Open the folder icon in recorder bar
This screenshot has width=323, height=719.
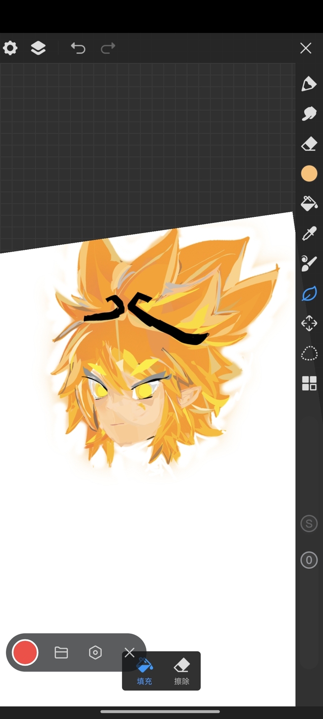pos(61,653)
